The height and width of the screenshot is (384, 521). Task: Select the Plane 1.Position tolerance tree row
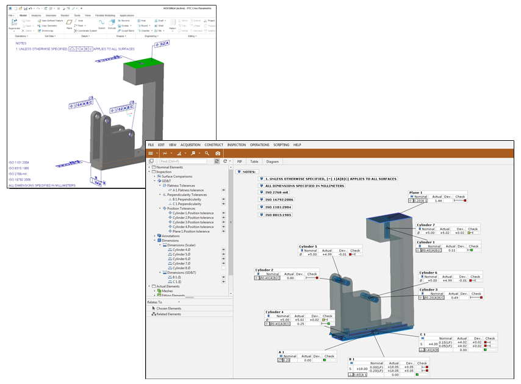click(x=191, y=232)
